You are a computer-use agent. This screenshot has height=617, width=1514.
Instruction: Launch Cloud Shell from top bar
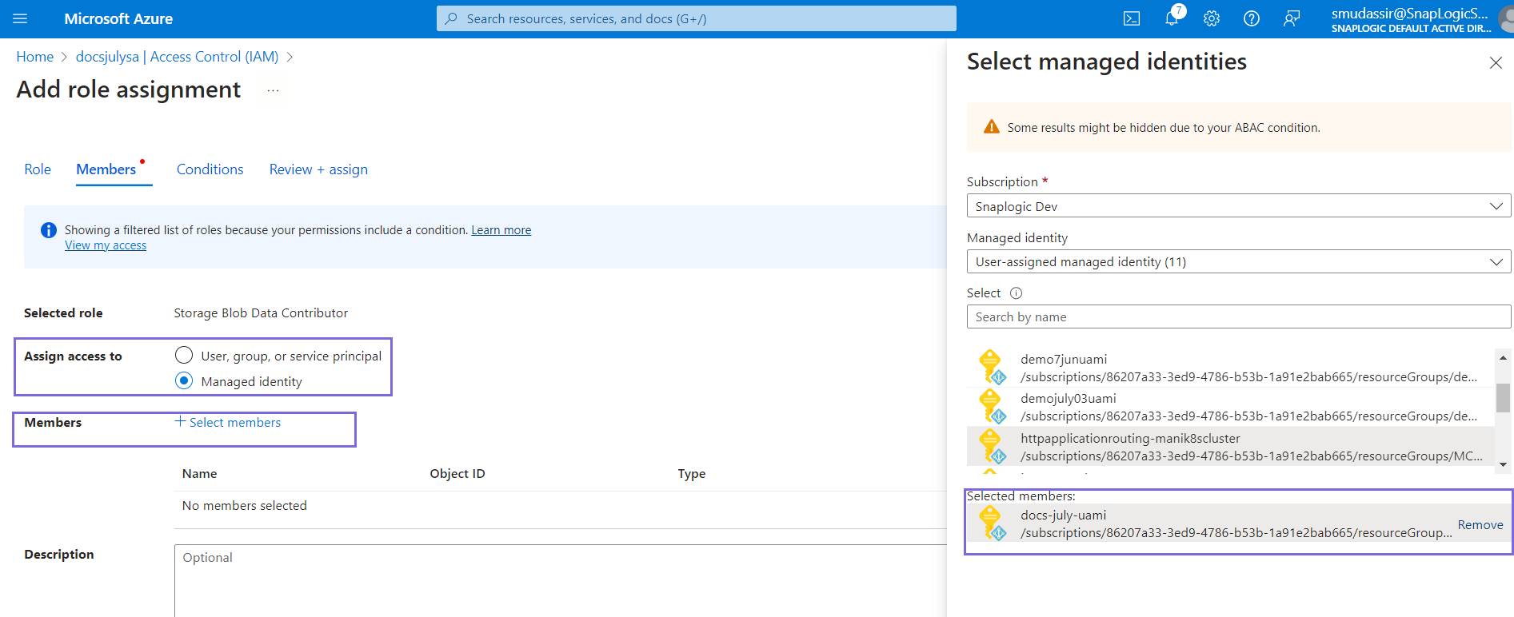pos(1132,18)
